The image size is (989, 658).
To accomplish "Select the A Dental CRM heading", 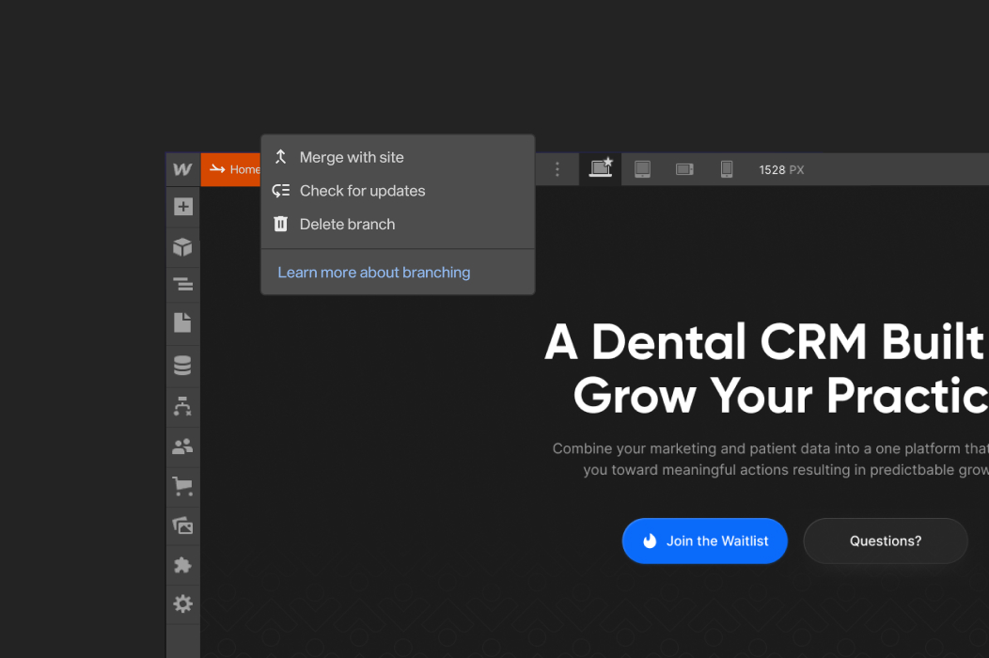I will (x=766, y=368).
